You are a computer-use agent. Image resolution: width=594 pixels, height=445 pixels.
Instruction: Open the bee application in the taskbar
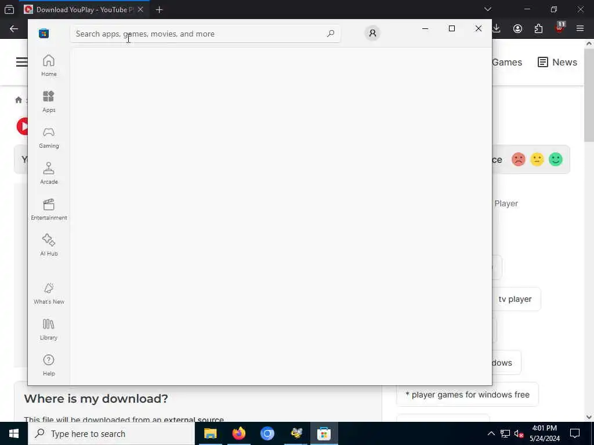pyautogui.click(x=296, y=433)
